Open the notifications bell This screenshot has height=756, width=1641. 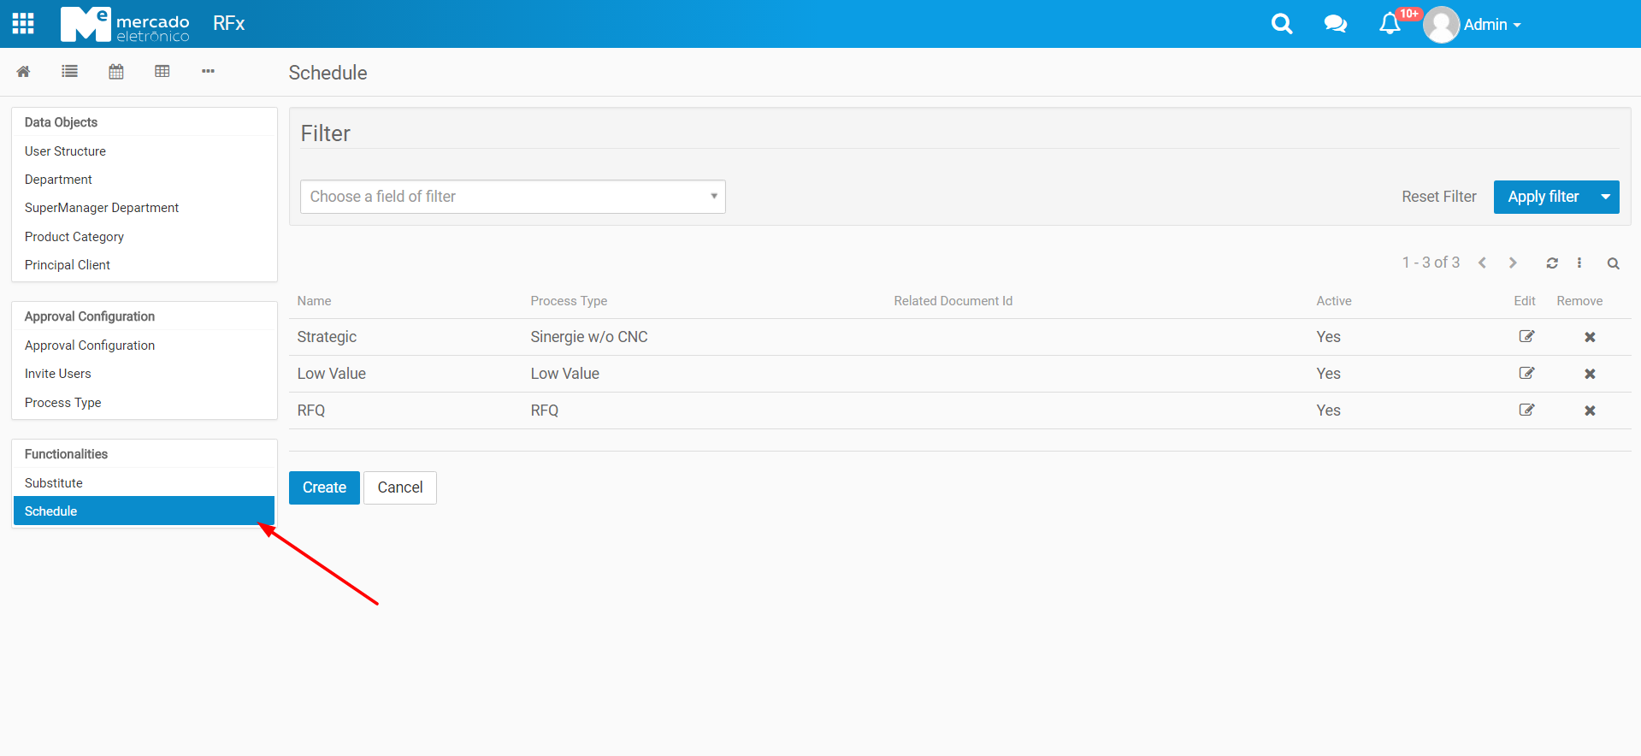pos(1390,24)
